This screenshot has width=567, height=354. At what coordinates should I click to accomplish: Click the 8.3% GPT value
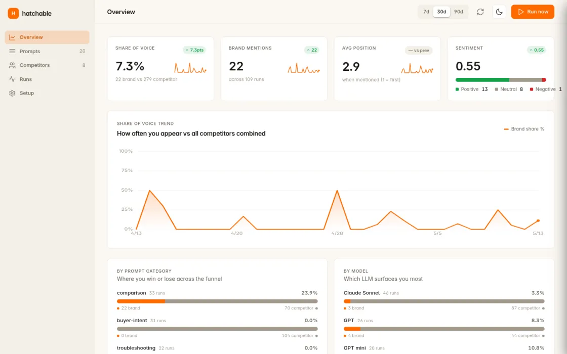click(538, 321)
